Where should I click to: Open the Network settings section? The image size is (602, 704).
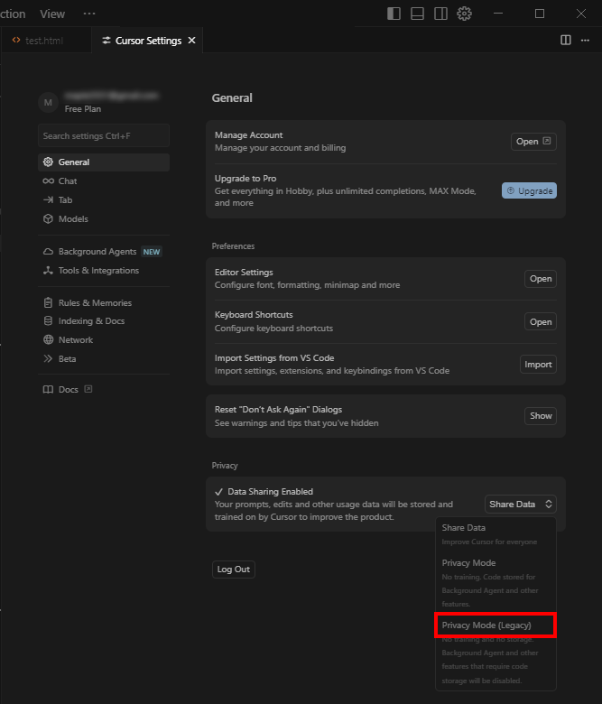click(104, 340)
